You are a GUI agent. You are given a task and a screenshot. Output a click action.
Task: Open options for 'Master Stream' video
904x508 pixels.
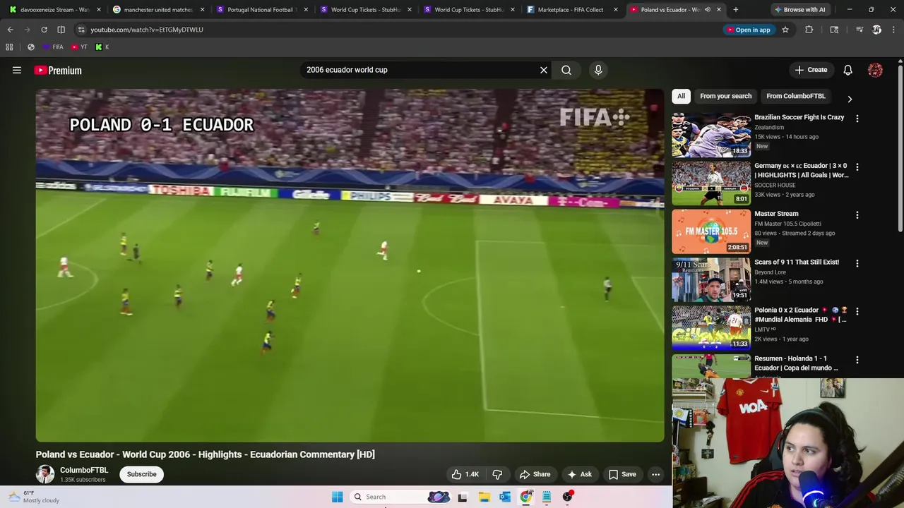point(857,214)
